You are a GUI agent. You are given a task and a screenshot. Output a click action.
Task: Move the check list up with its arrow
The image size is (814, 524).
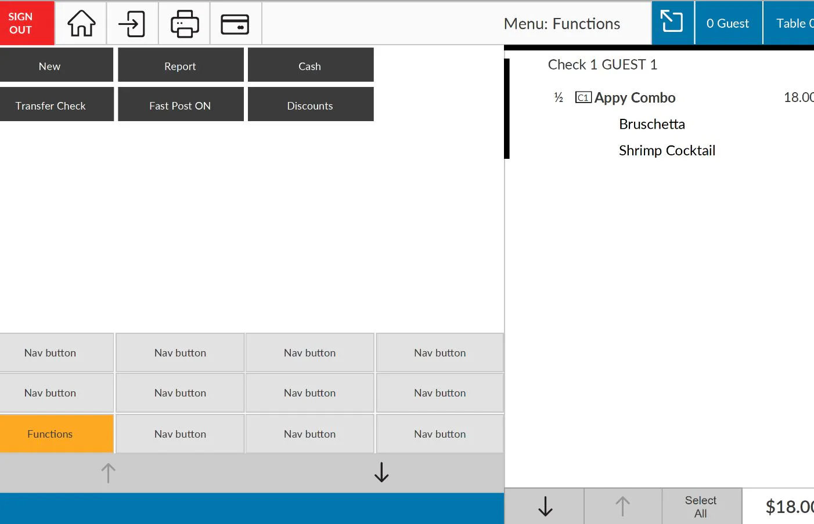623,506
